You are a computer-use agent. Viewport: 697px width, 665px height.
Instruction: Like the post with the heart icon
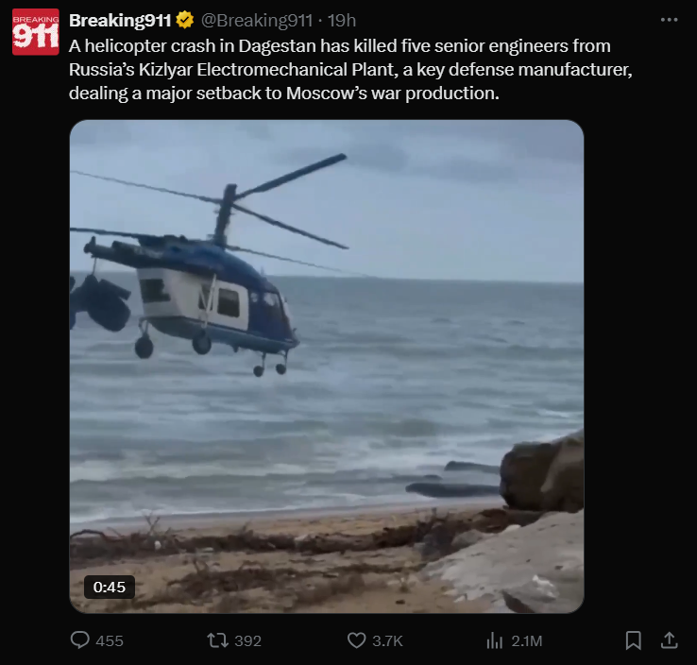pos(356,640)
